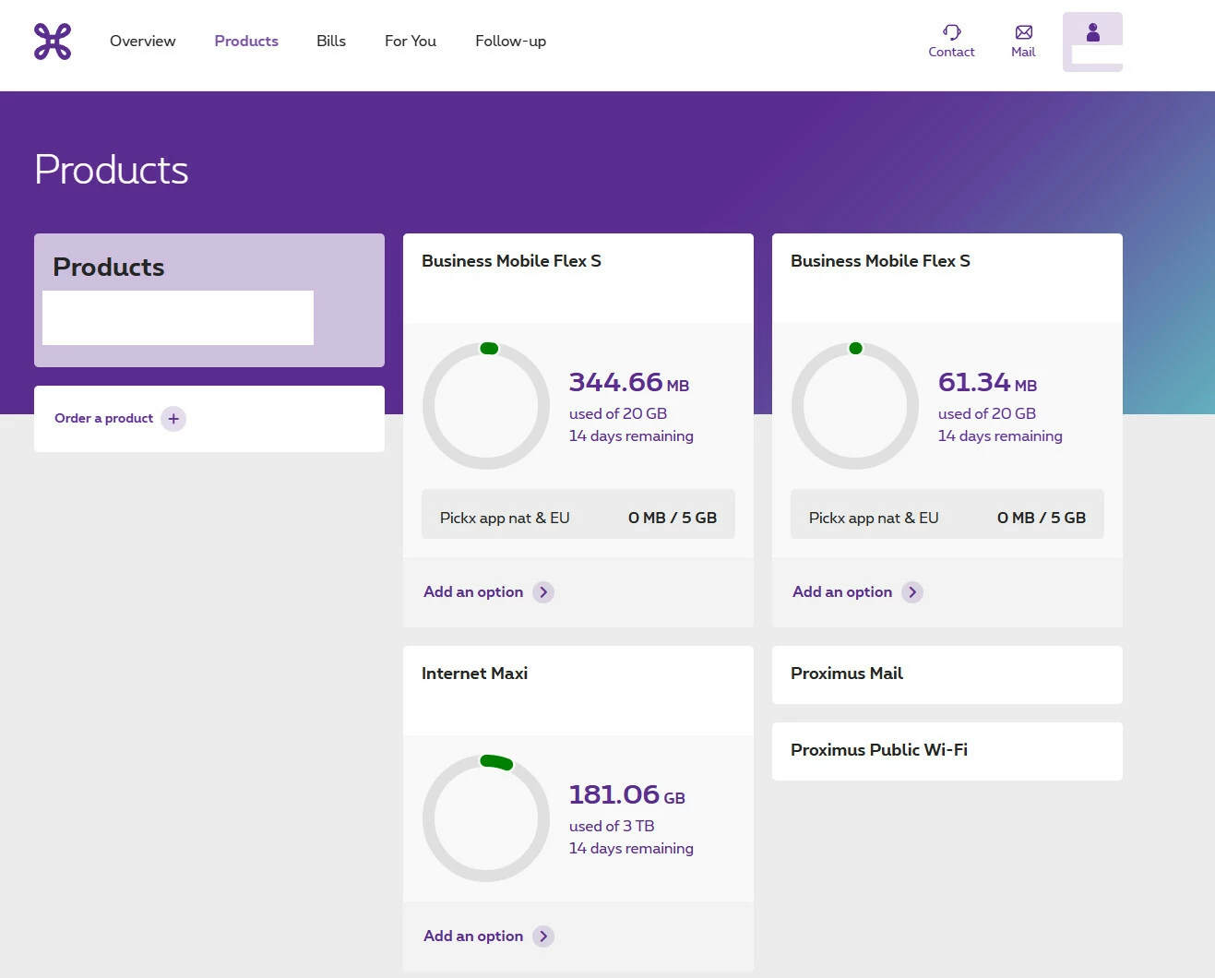The width and height of the screenshot is (1215, 978).
Task: Click Add an option under Internet Maxi
Action: (x=473, y=936)
